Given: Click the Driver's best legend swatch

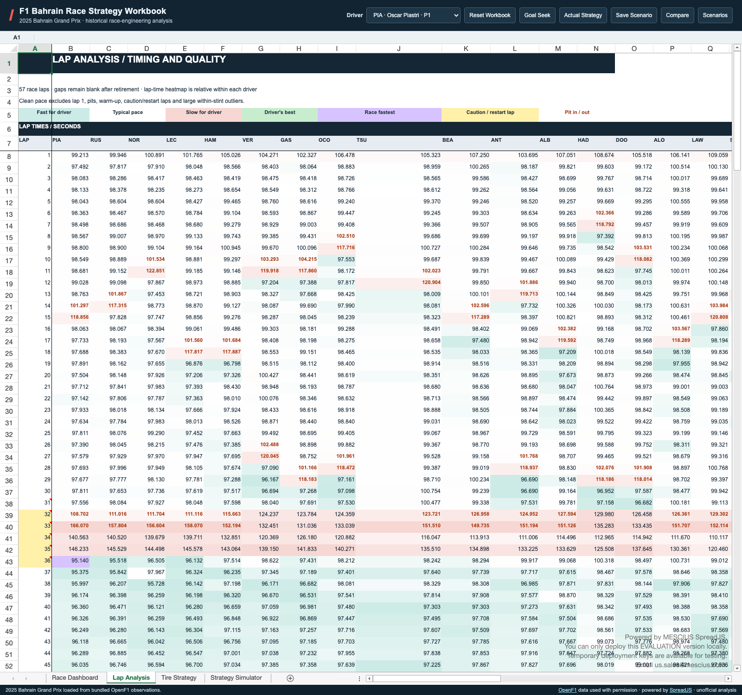Looking at the screenshot, I should point(280,115).
